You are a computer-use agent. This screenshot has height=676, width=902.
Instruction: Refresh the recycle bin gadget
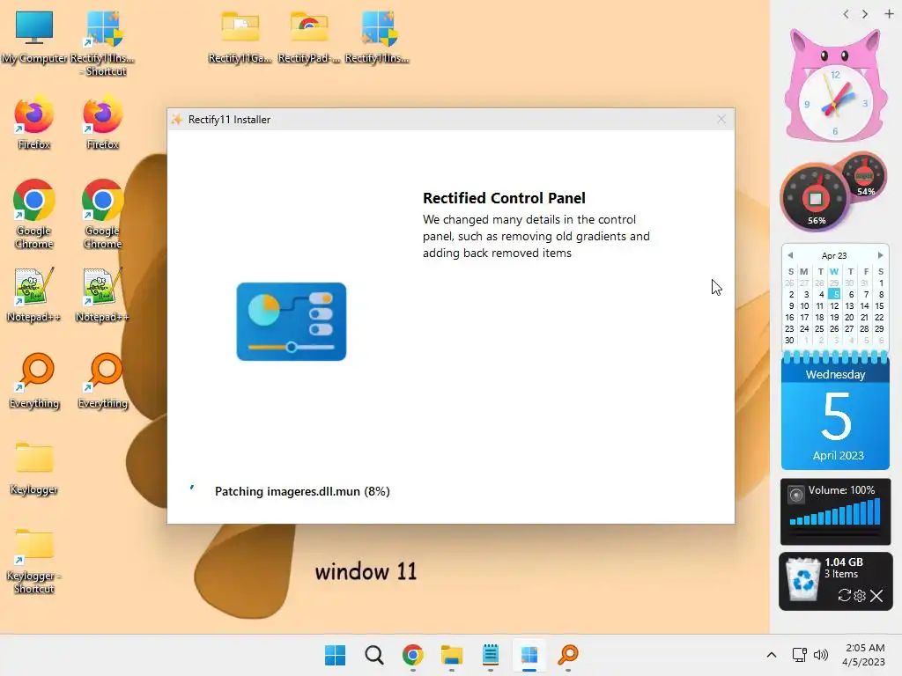point(844,596)
